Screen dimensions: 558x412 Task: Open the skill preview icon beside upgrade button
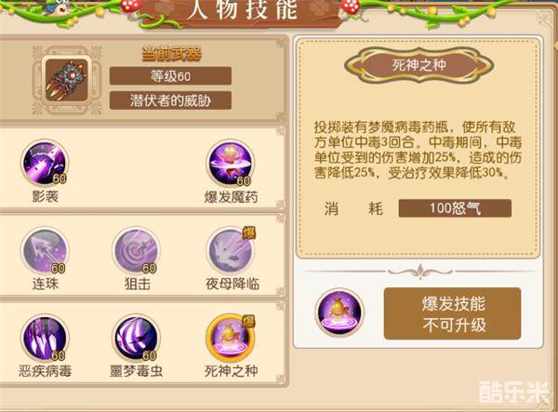[339, 313]
